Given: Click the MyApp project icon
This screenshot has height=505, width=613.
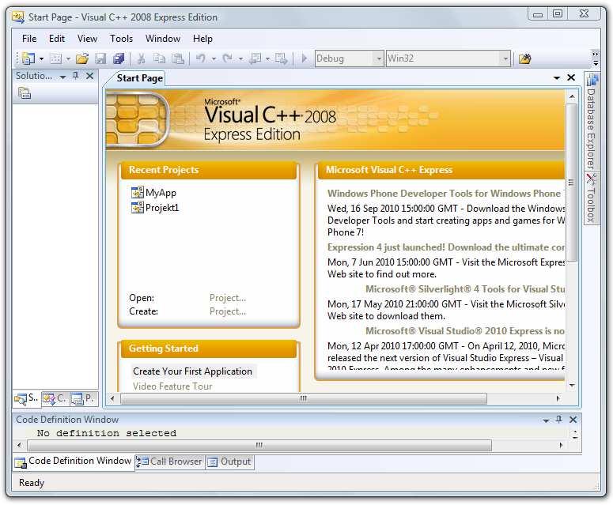Looking at the screenshot, I should (x=137, y=192).
